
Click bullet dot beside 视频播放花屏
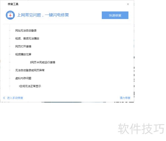click(x=10, y=54)
